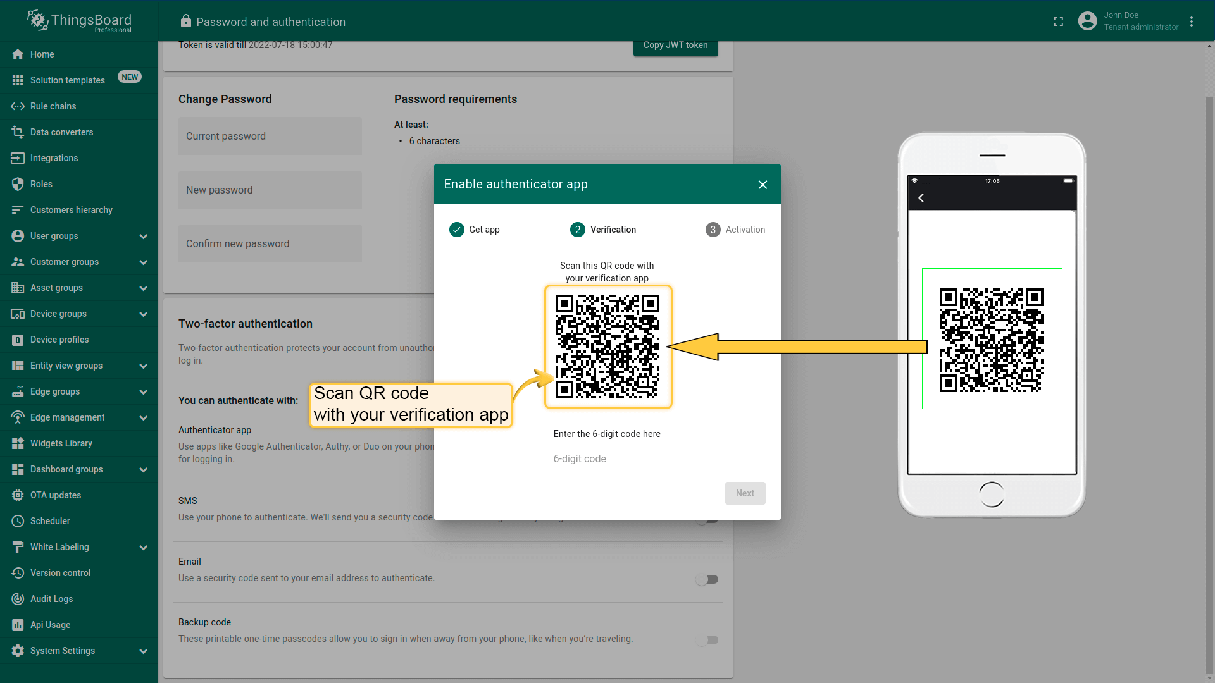Click the page vertical scrollbar
The image size is (1215, 683).
point(1209,386)
